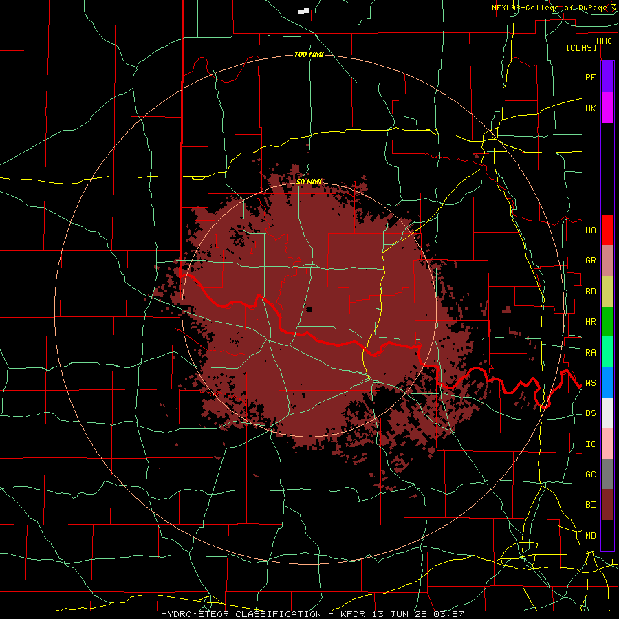Image resolution: width=619 pixels, height=619 pixels.
Task: Click the UK magenta legend swatch
Action: [x=607, y=108]
